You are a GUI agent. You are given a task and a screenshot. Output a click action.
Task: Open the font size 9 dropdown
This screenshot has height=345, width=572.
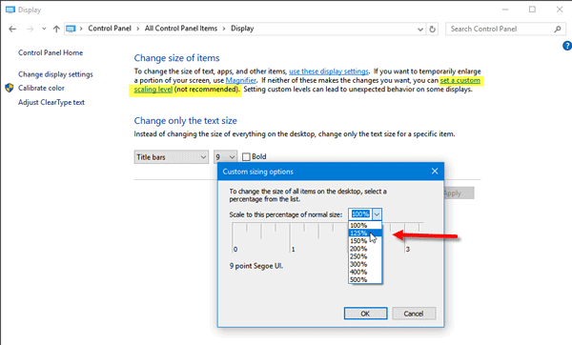coord(225,157)
